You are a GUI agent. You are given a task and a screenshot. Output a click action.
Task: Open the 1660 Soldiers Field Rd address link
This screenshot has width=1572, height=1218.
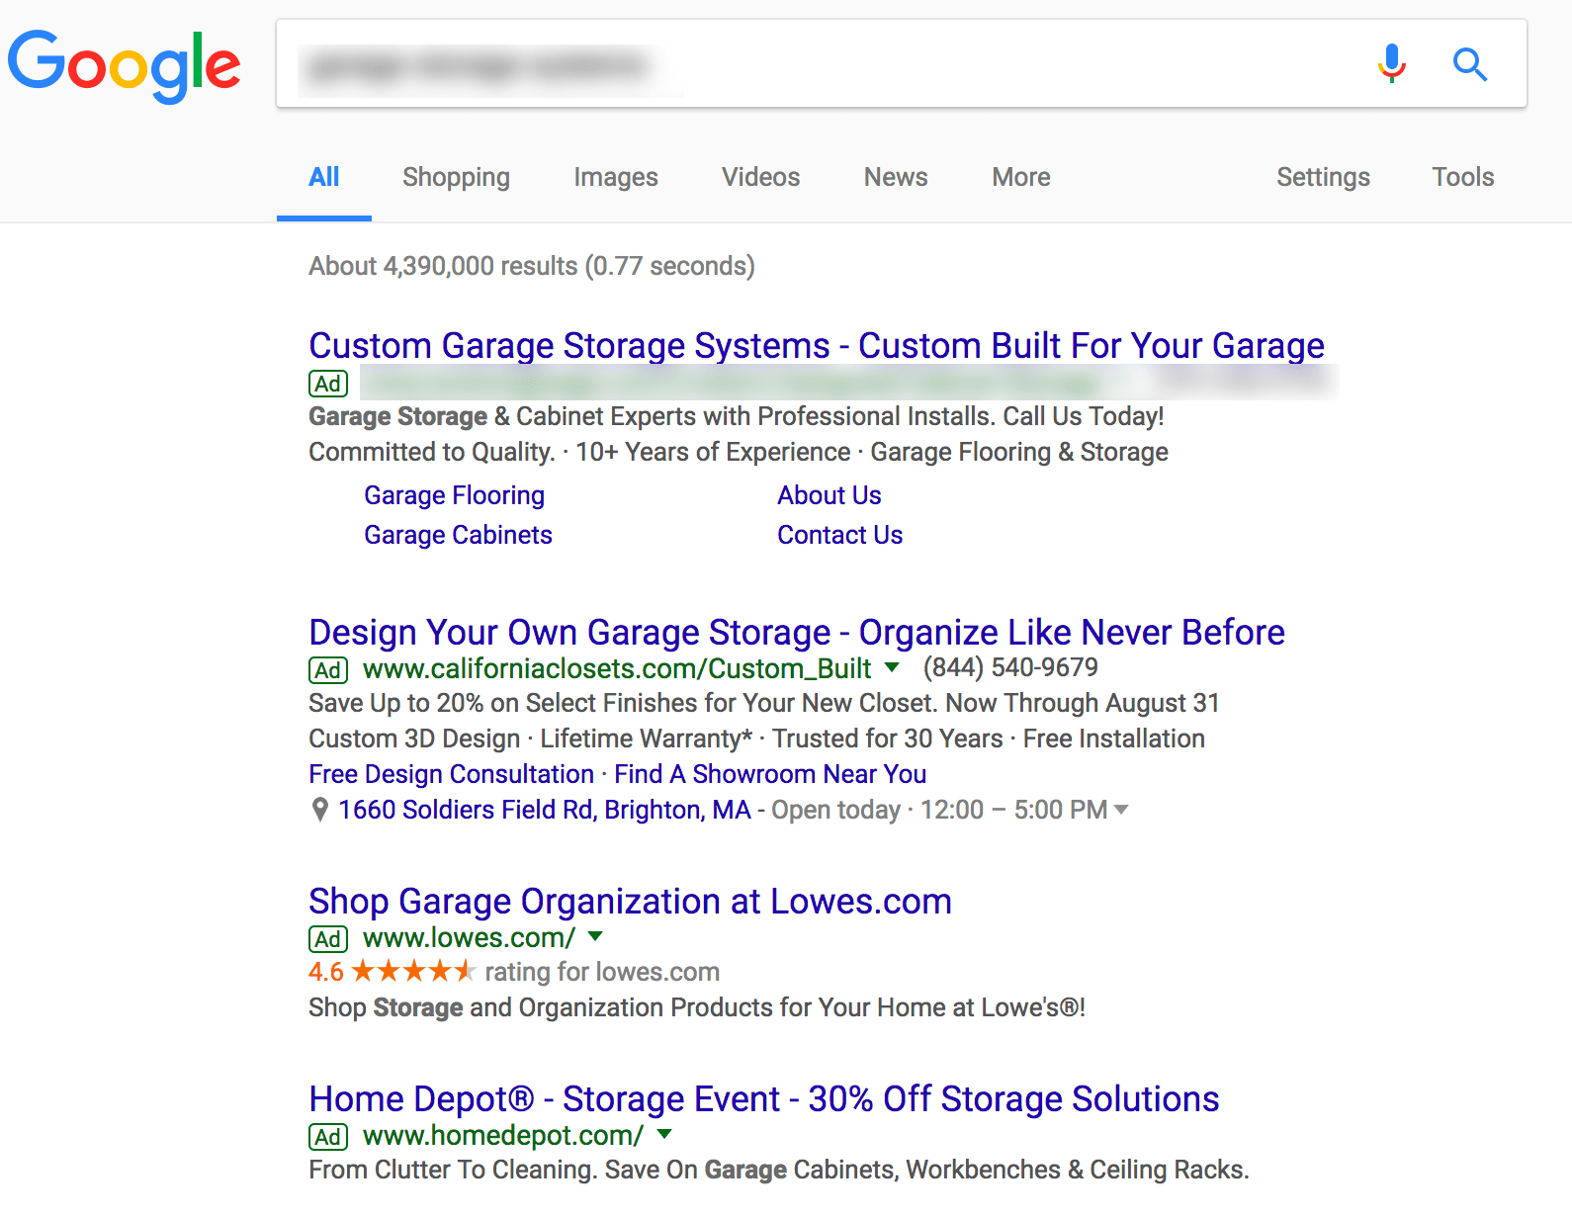(x=545, y=810)
